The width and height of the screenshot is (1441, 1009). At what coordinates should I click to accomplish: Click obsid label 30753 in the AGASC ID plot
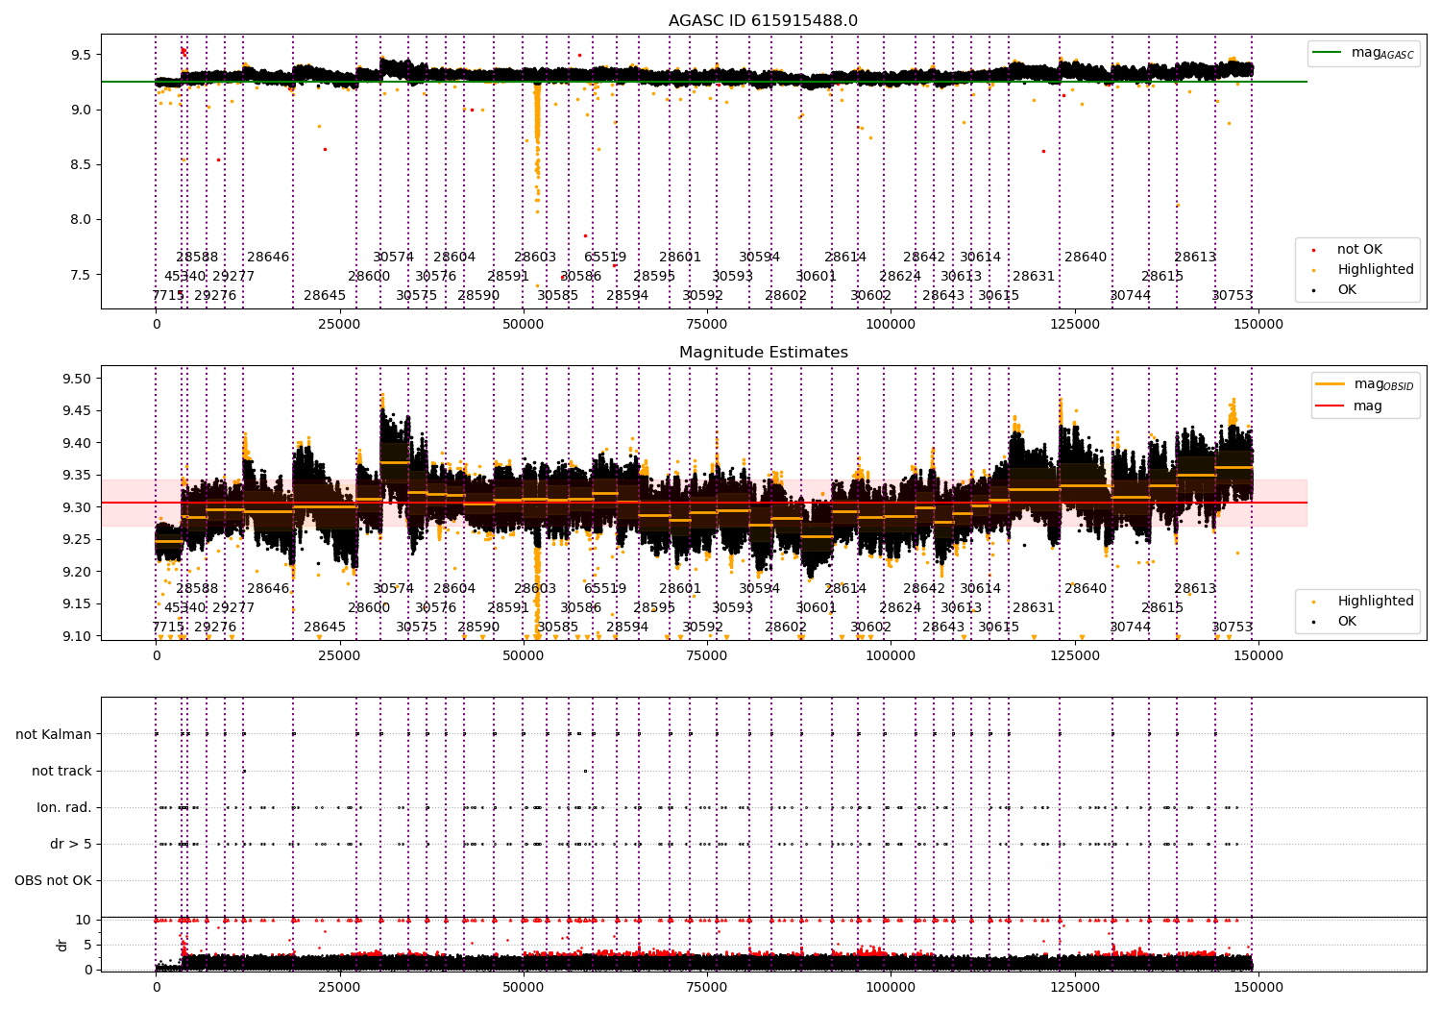point(1233,296)
